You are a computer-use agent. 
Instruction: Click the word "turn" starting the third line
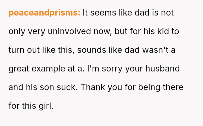(15, 50)
